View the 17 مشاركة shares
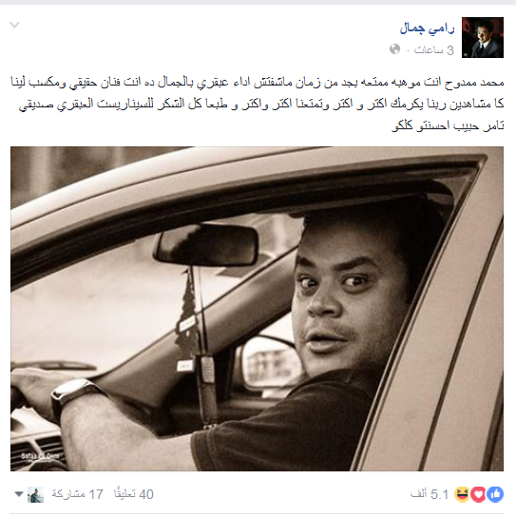 [78, 494]
